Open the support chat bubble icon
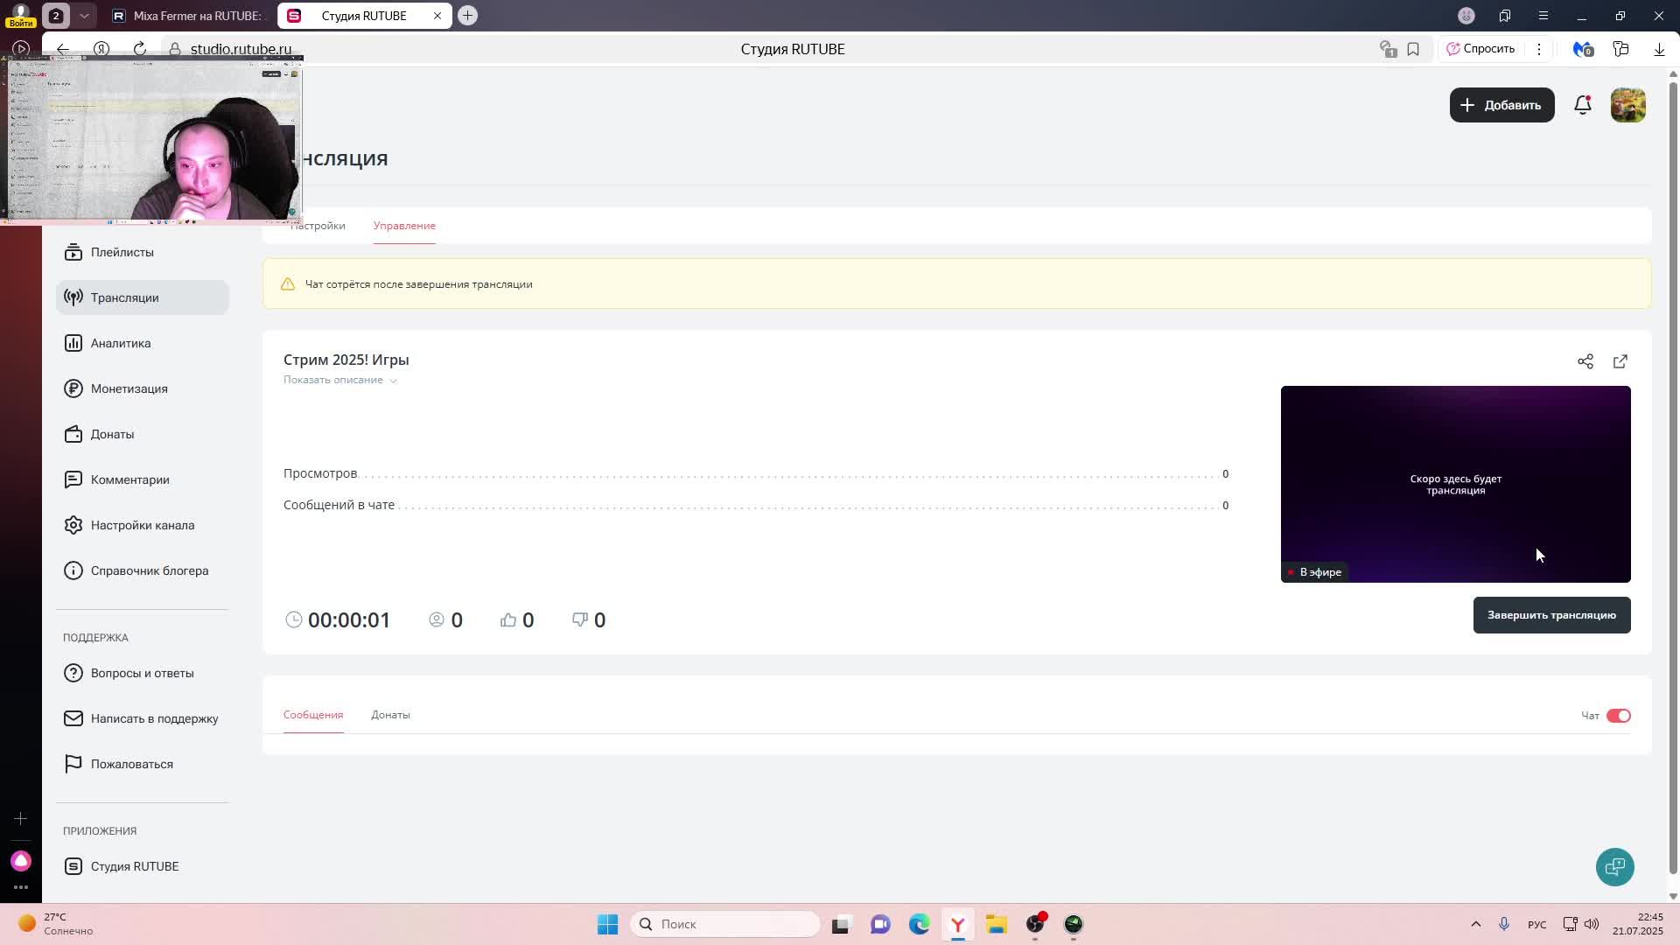This screenshot has height=945, width=1680. [x=1614, y=866]
